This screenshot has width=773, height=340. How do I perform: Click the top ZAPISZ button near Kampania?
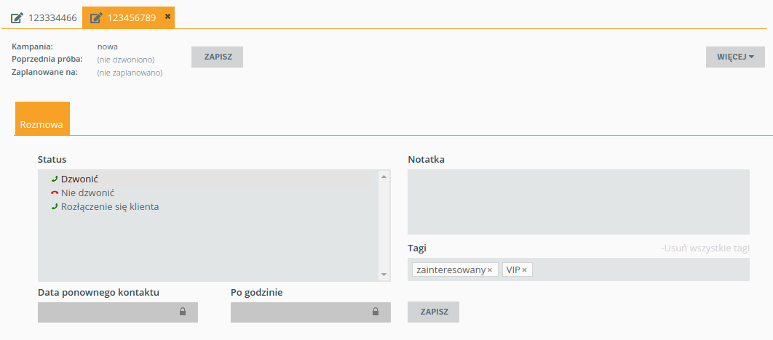(x=217, y=57)
